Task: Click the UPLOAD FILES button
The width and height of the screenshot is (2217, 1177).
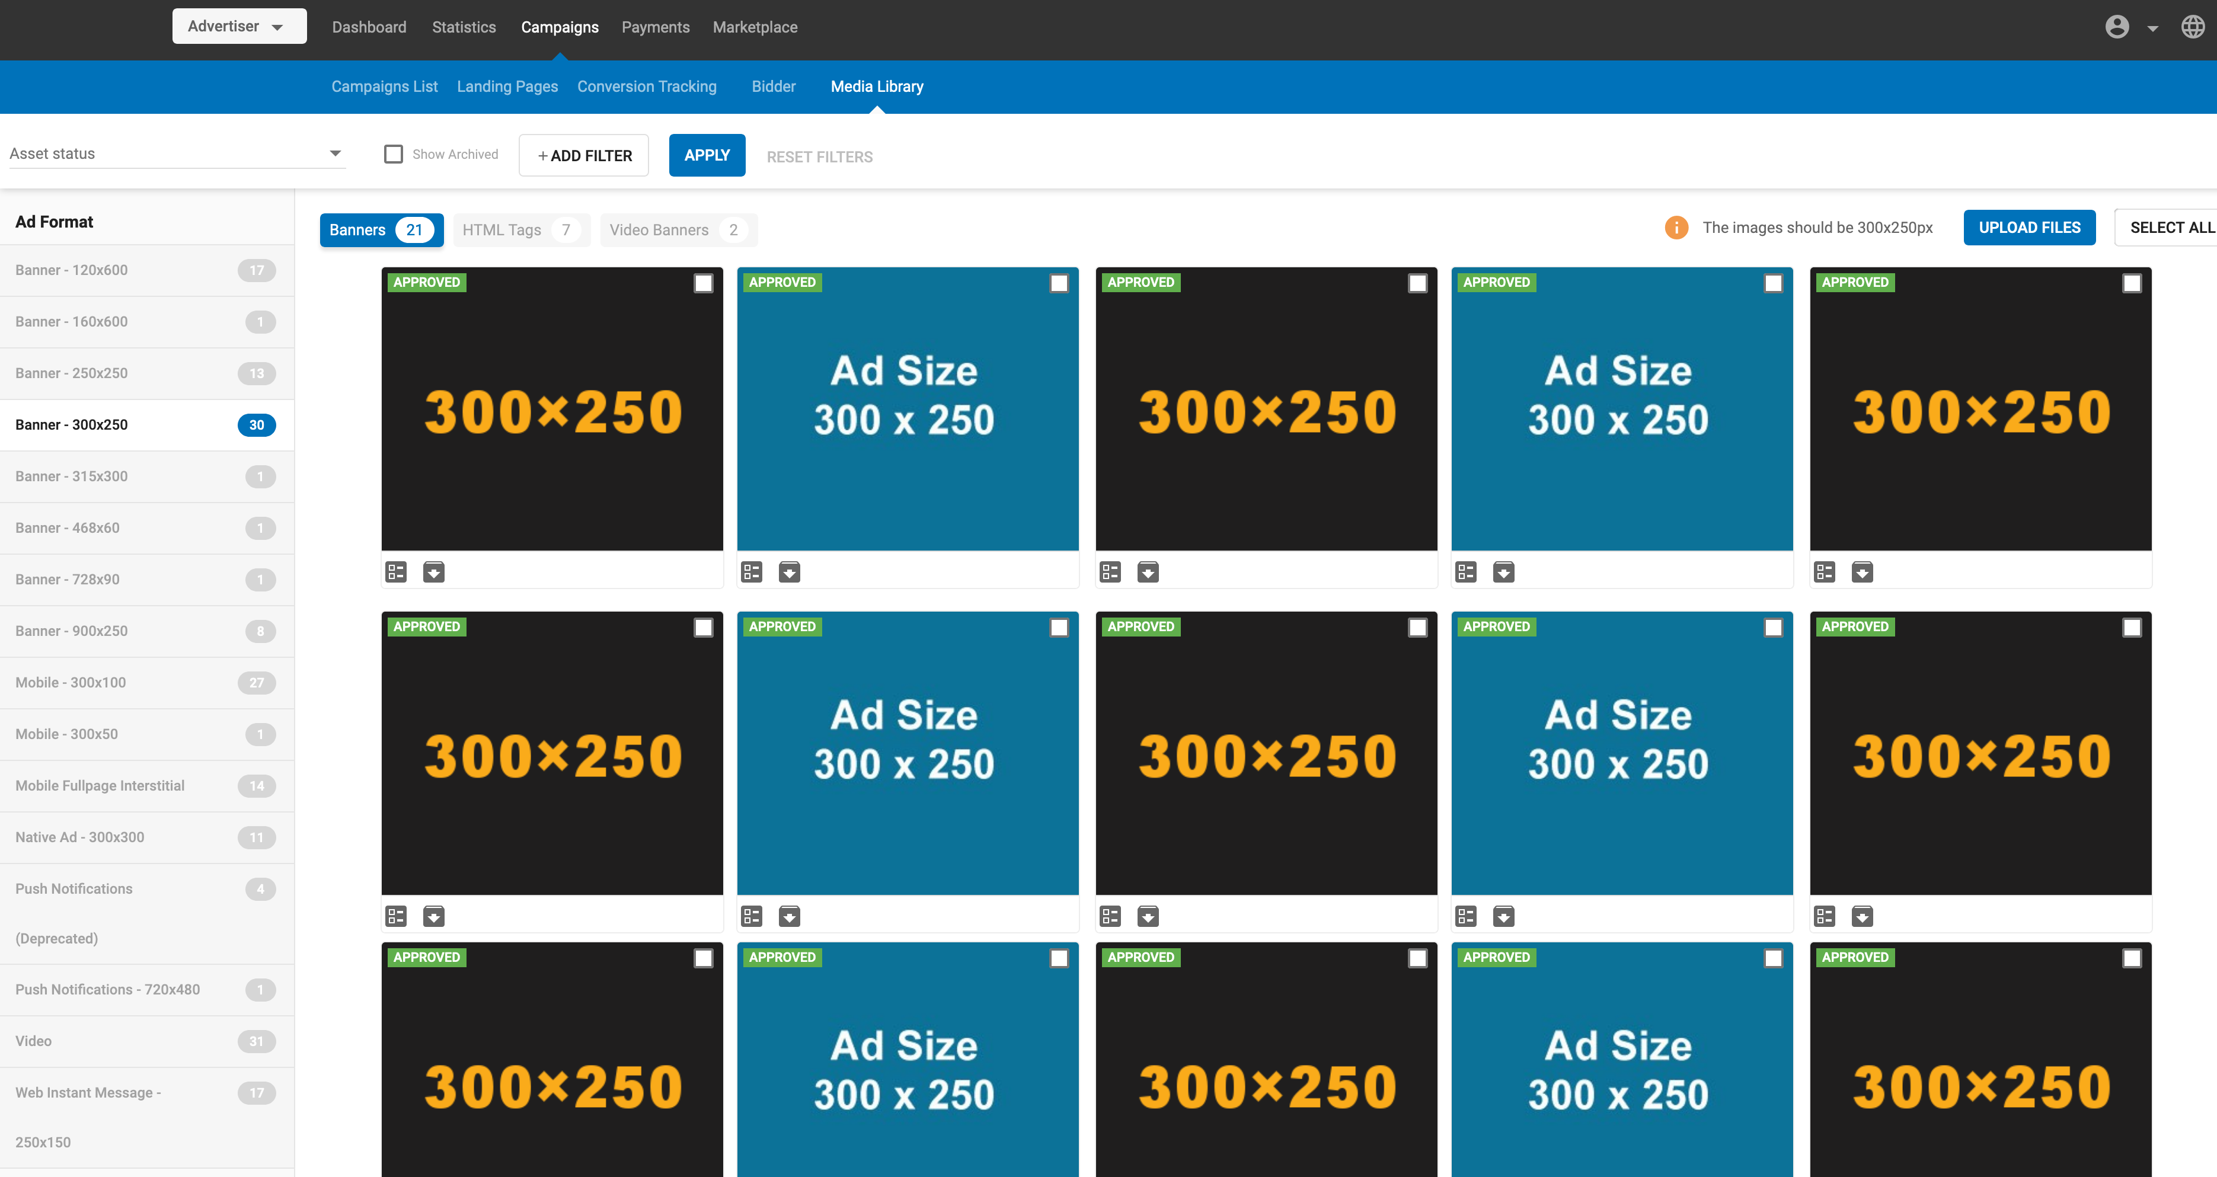Action: (x=2028, y=228)
